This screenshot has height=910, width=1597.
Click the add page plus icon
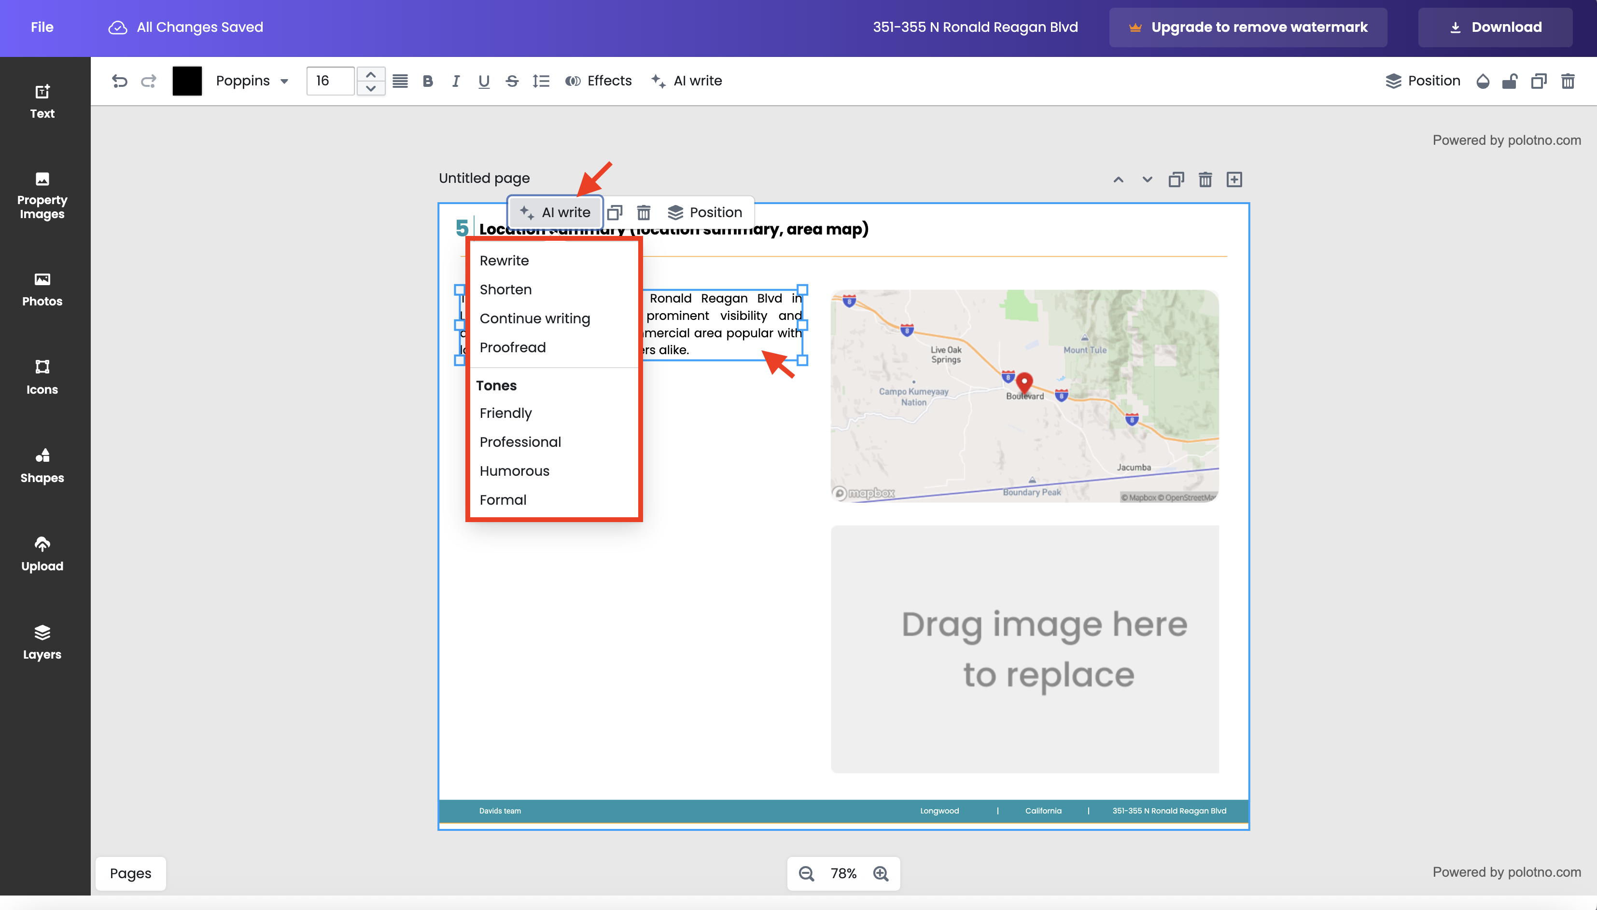[x=1233, y=179]
